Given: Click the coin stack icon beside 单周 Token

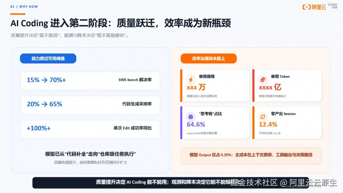Looking at the screenshot, I should coord(263,79).
